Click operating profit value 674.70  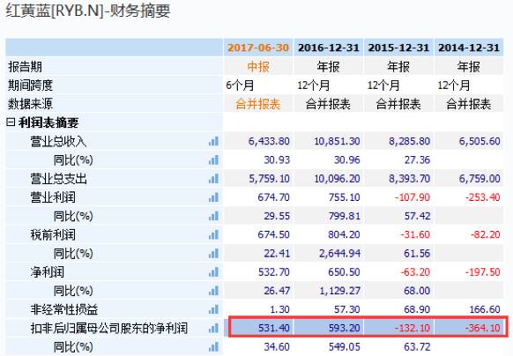273,197
